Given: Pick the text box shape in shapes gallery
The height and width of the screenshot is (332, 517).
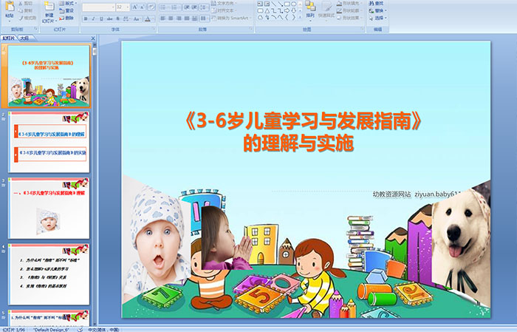Looking at the screenshot, I should pyautogui.click(x=260, y=4).
